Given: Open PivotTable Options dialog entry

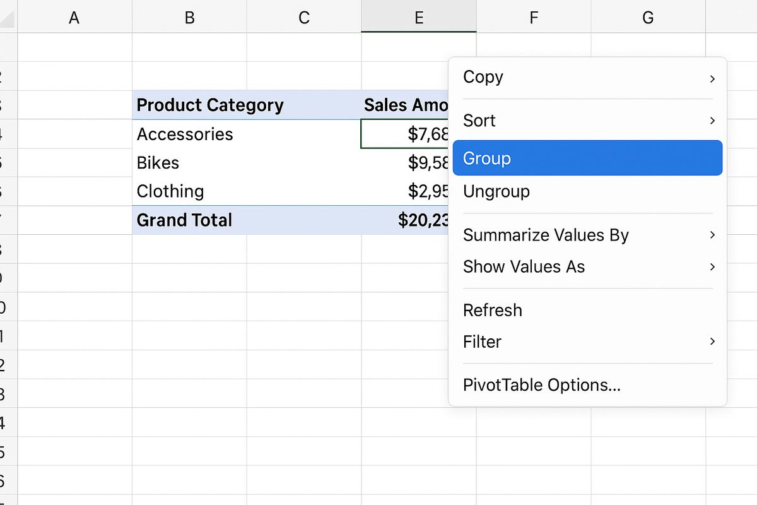Looking at the screenshot, I should [x=587, y=385].
